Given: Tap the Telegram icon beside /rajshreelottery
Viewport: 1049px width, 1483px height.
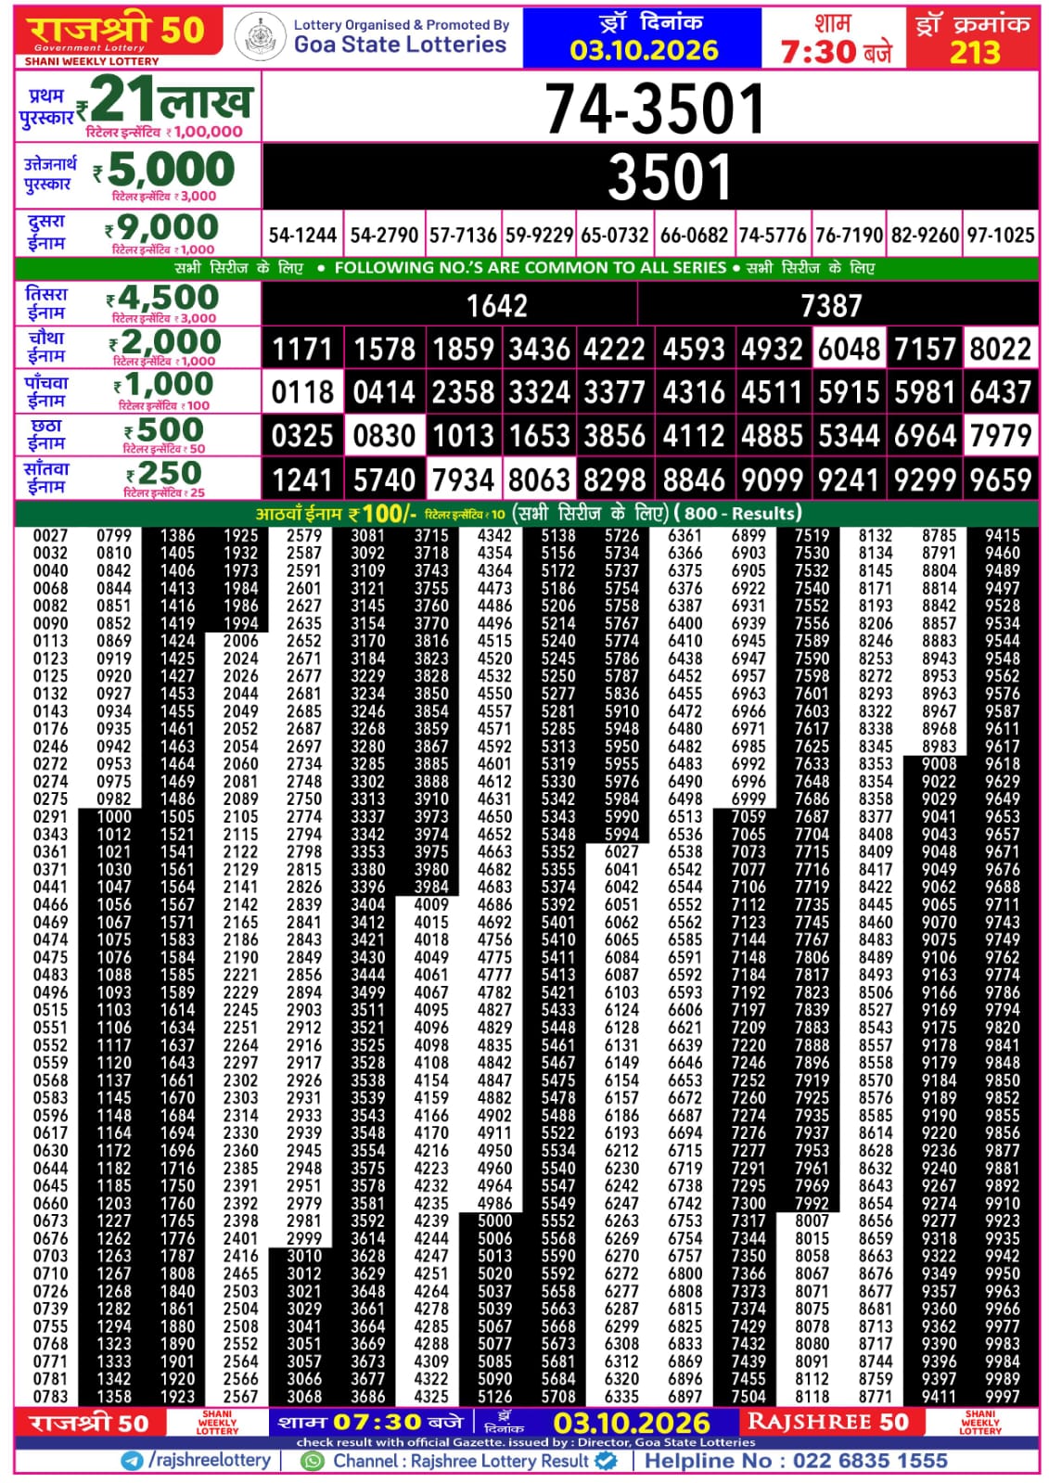Looking at the screenshot, I should pyautogui.click(x=133, y=1461).
